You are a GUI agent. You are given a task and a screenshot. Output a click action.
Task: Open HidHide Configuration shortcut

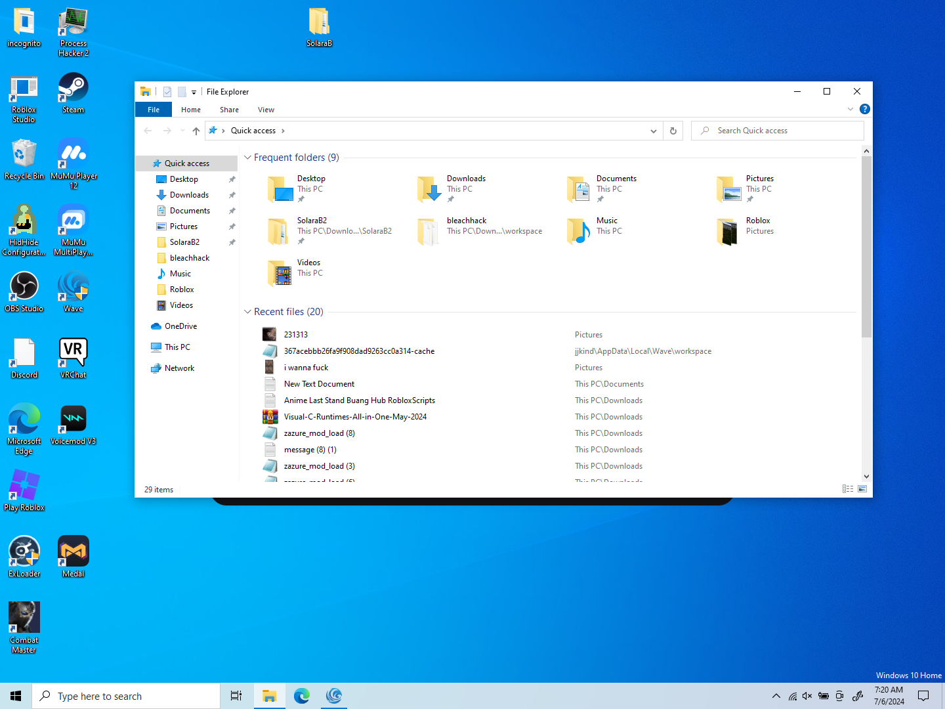(x=24, y=230)
